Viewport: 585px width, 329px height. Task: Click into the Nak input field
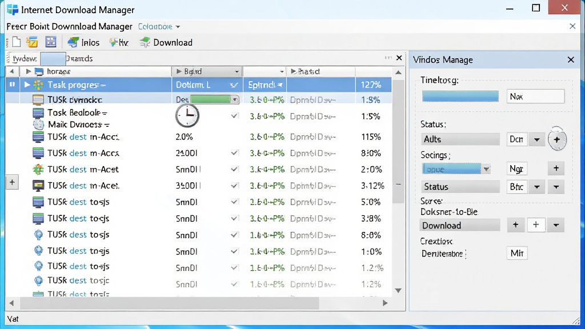[535, 96]
